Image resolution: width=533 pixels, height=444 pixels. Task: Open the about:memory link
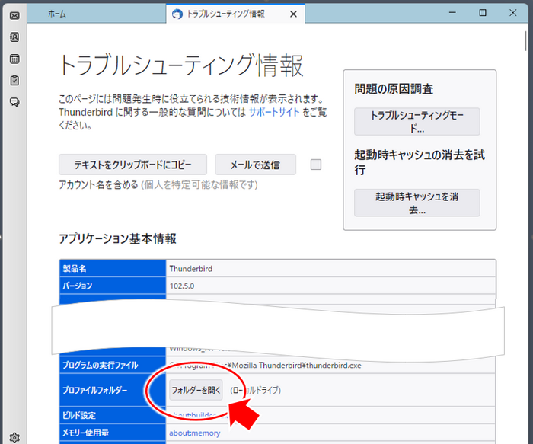[195, 433]
